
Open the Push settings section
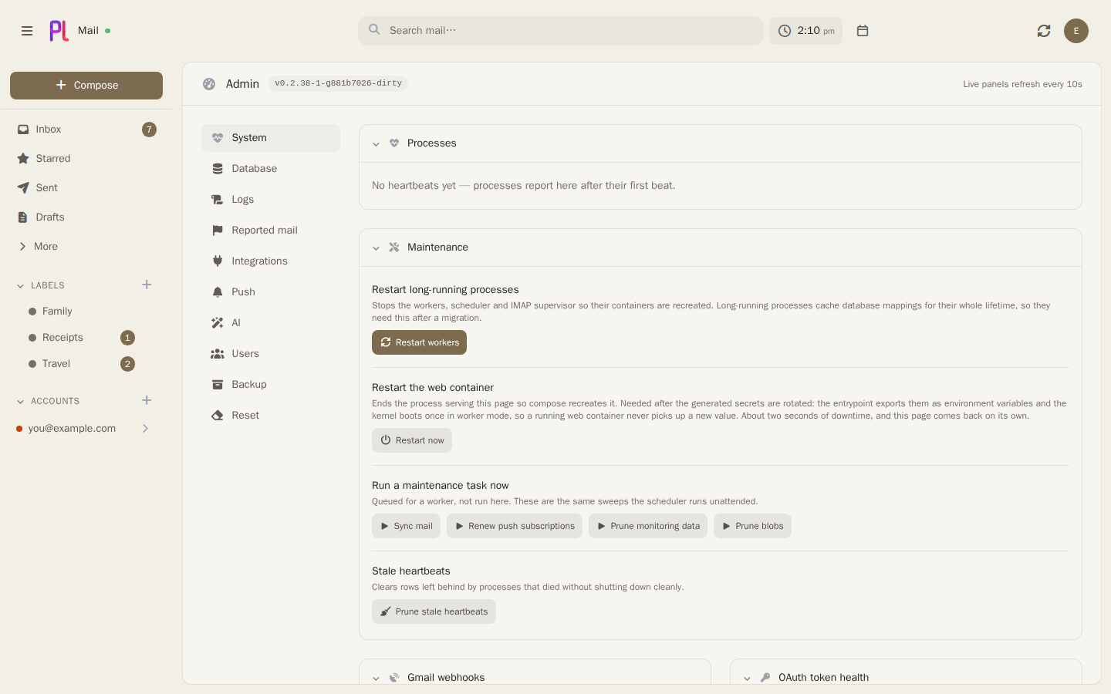point(271,292)
